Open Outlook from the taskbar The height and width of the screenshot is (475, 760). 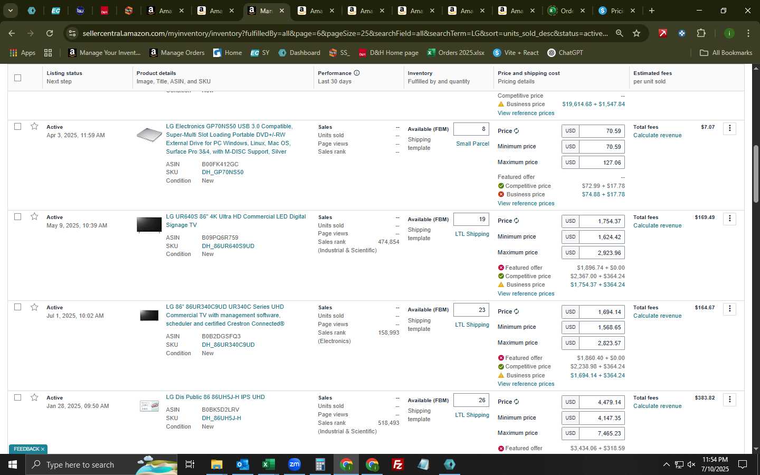click(242, 464)
